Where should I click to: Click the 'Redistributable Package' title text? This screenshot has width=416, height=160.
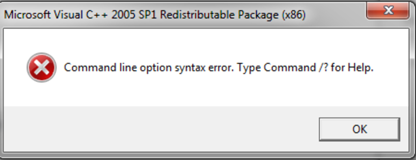(219, 15)
